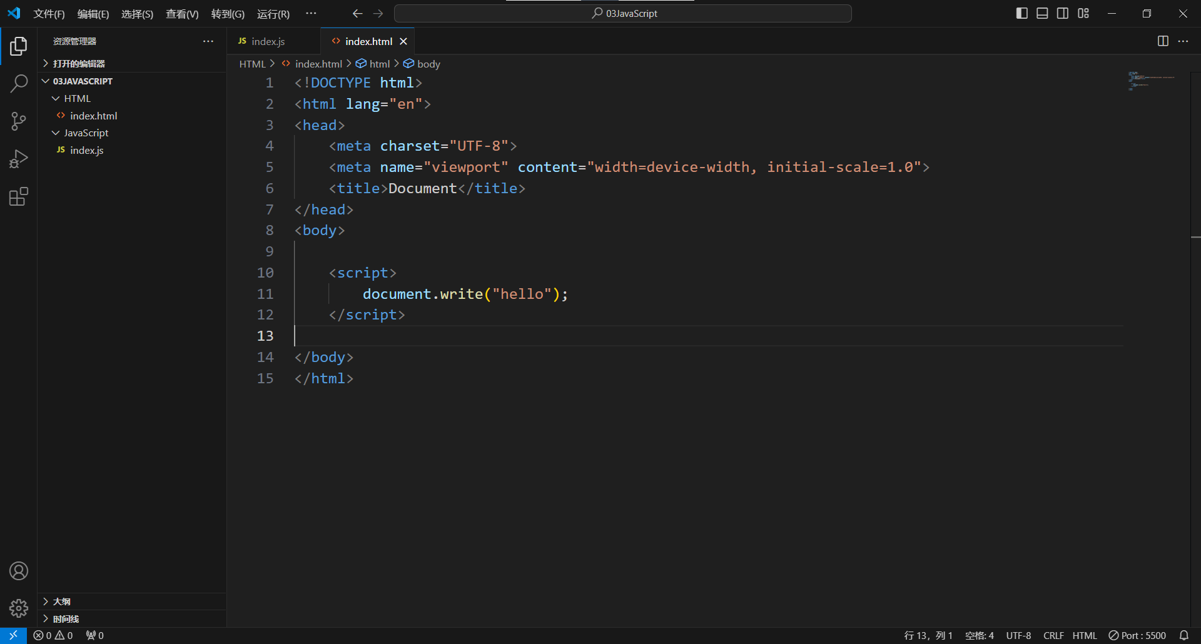Show more menu bar items ellipsis

(x=311, y=13)
